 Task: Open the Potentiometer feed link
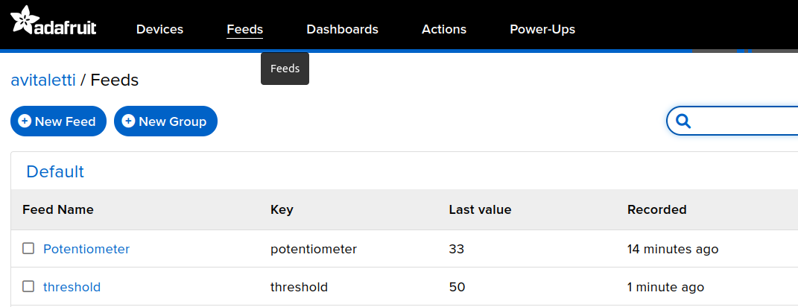(86, 249)
